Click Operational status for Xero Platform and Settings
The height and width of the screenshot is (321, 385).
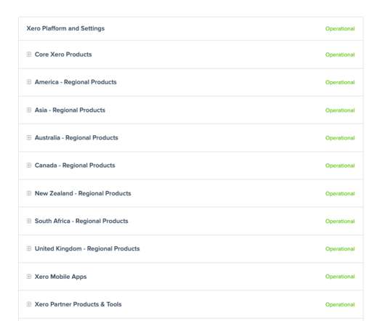tap(340, 29)
